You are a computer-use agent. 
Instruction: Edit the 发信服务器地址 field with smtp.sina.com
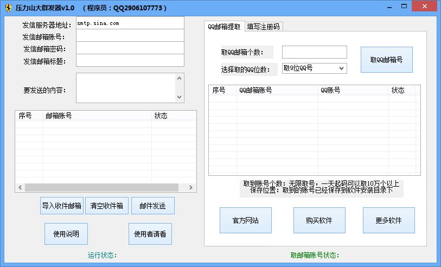pos(130,23)
